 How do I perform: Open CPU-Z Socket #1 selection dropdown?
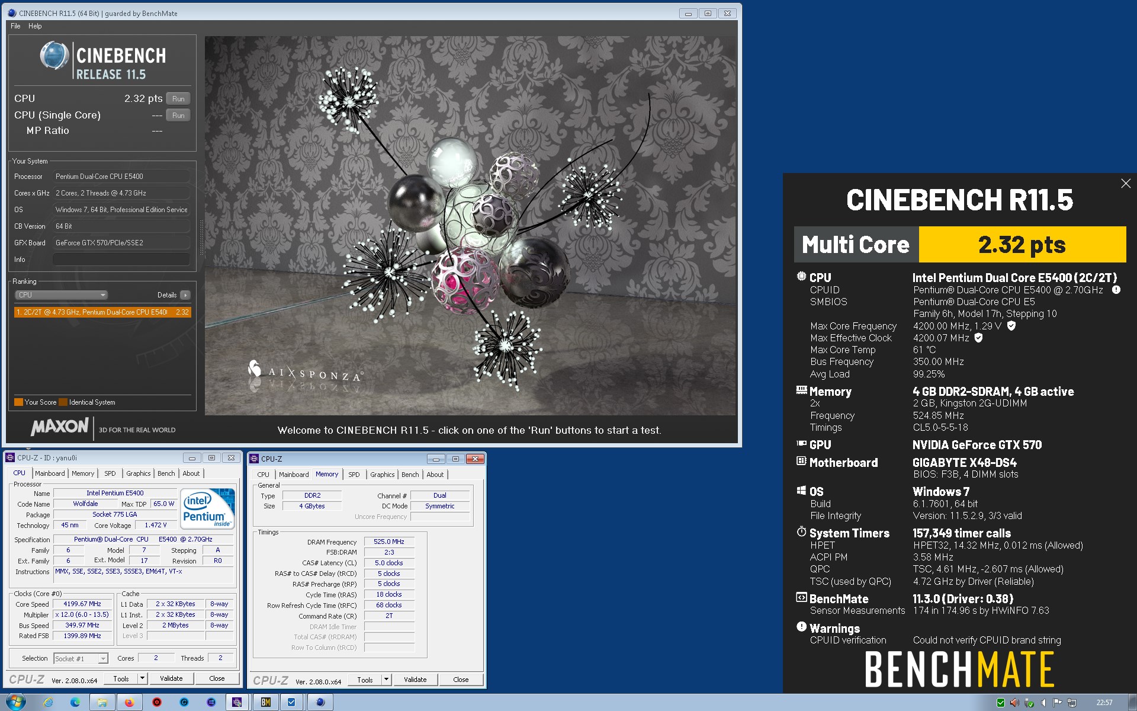[81, 658]
